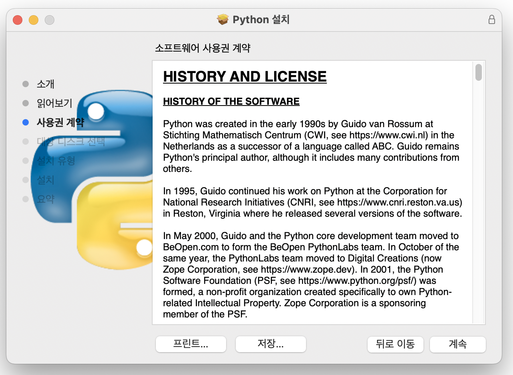
Task: Click the Python 설치 window title
Action: pyautogui.click(x=261, y=20)
